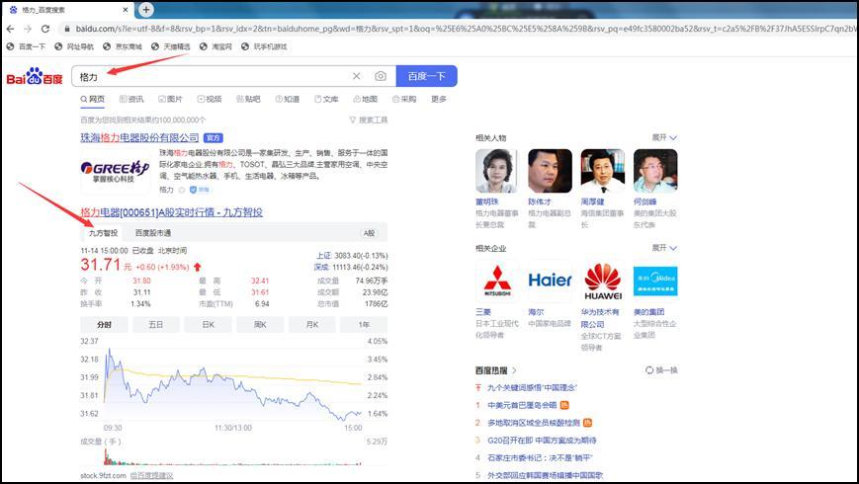Click the browser forward arrow
The height and width of the screenshot is (484, 859).
28,29
